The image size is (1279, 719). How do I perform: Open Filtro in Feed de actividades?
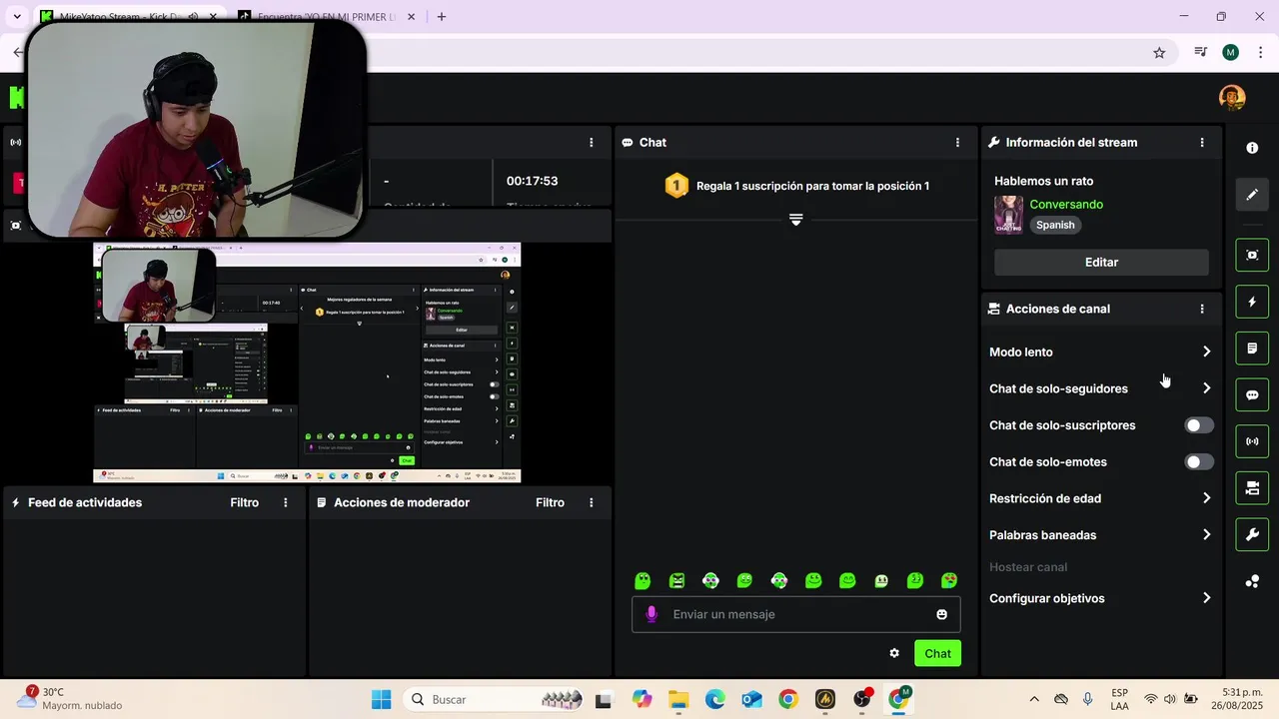[x=244, y=503]
